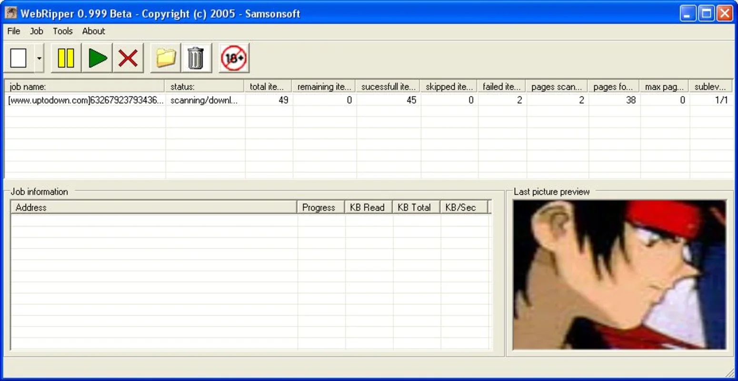Click the new job white page icon
Viewport: 738px width, 381px height.
[19, 58]
